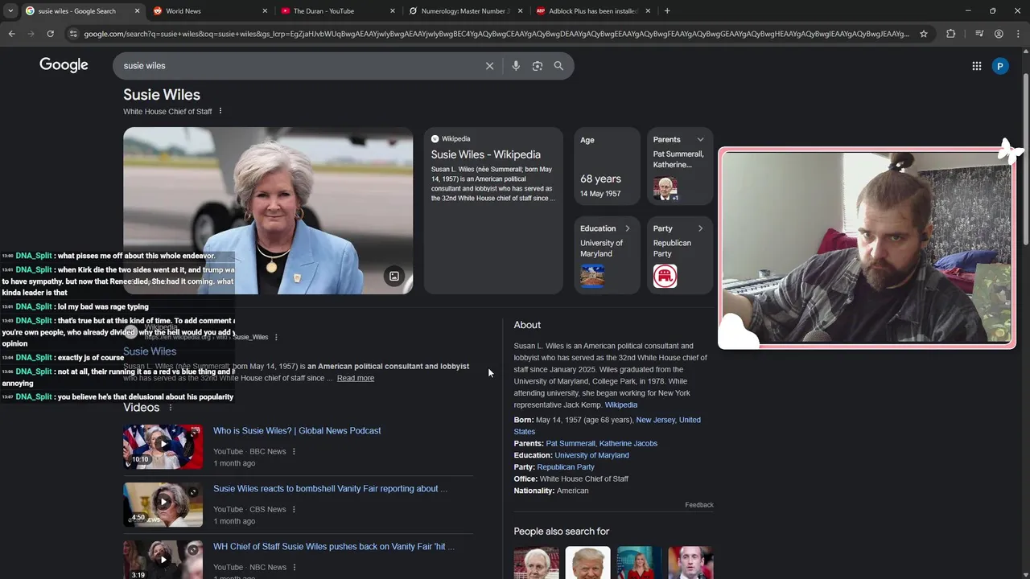Open Read more link in Wikipedia snippet
The height and width of the screenshot is (579, 1030).
[x=355, y=378]
